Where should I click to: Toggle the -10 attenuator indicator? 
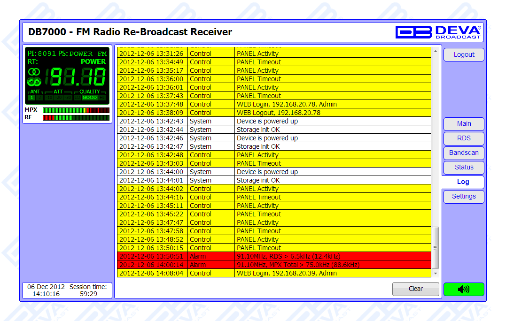point(49,98)
